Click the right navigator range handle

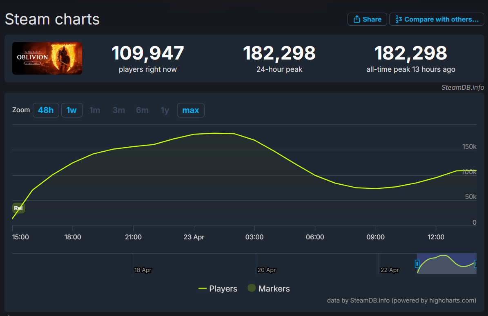[475, 264]
